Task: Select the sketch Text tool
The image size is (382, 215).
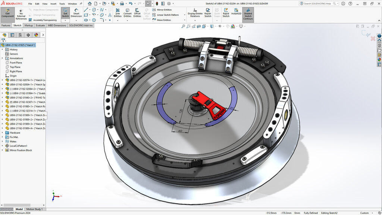Action: [110, 15]
